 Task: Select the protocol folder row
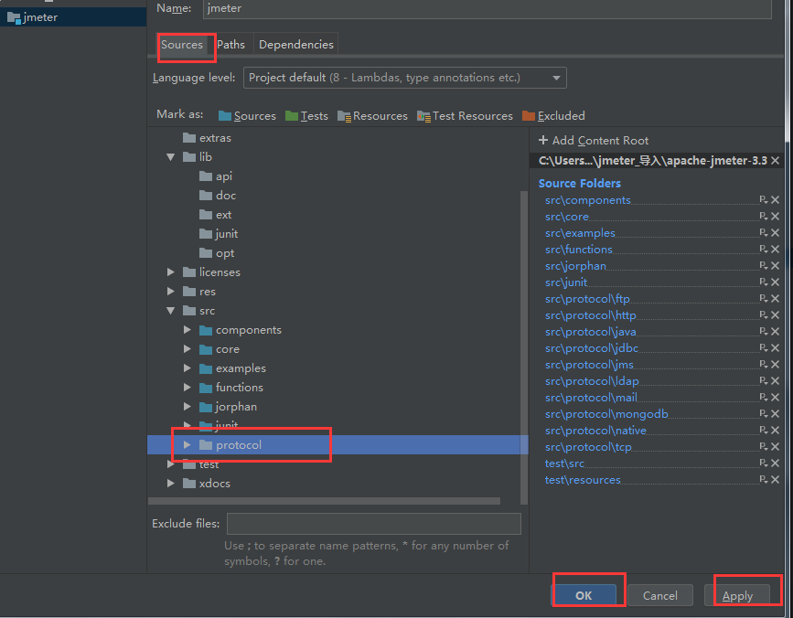[338, 445]
